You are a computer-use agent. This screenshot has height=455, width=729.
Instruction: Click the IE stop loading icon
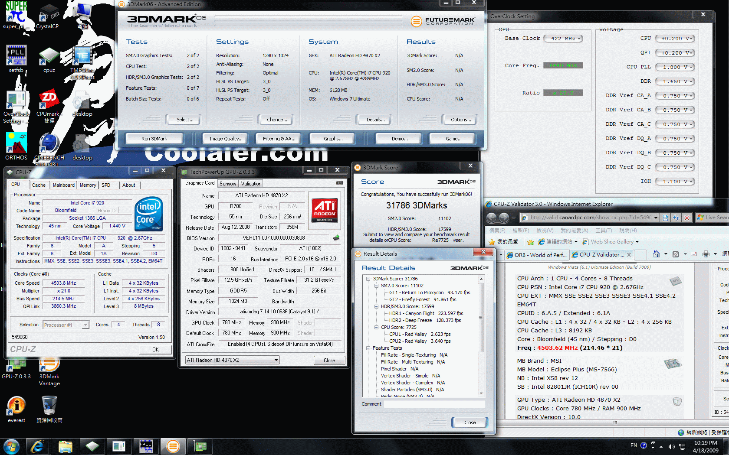[686, 218]
